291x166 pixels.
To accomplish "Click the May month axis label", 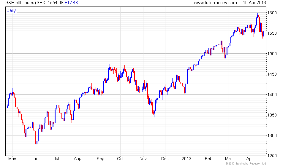I will (12, 159).
